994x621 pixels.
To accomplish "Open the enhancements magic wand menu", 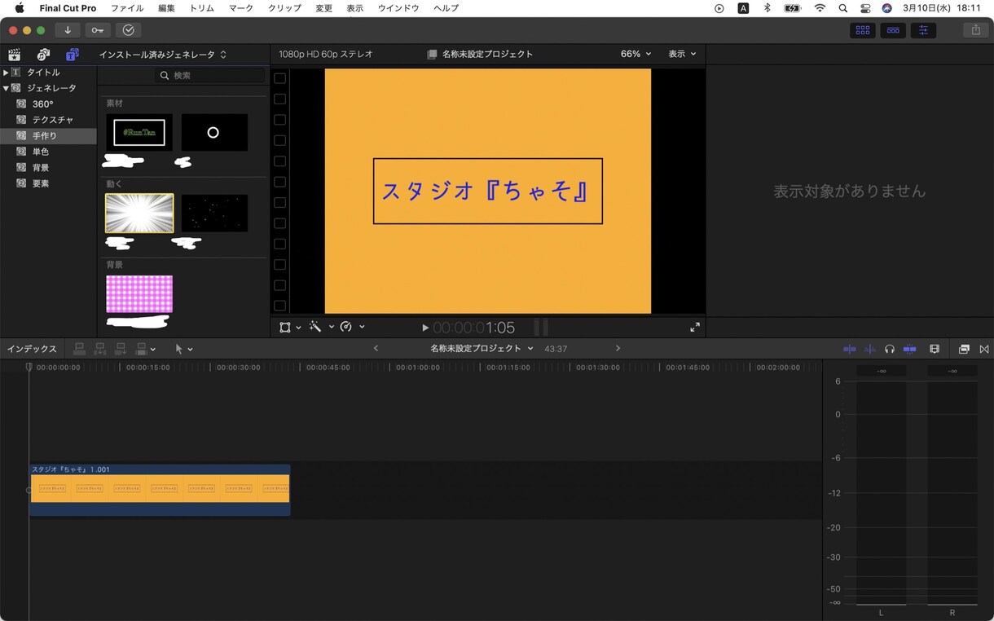I will point(315,327).
